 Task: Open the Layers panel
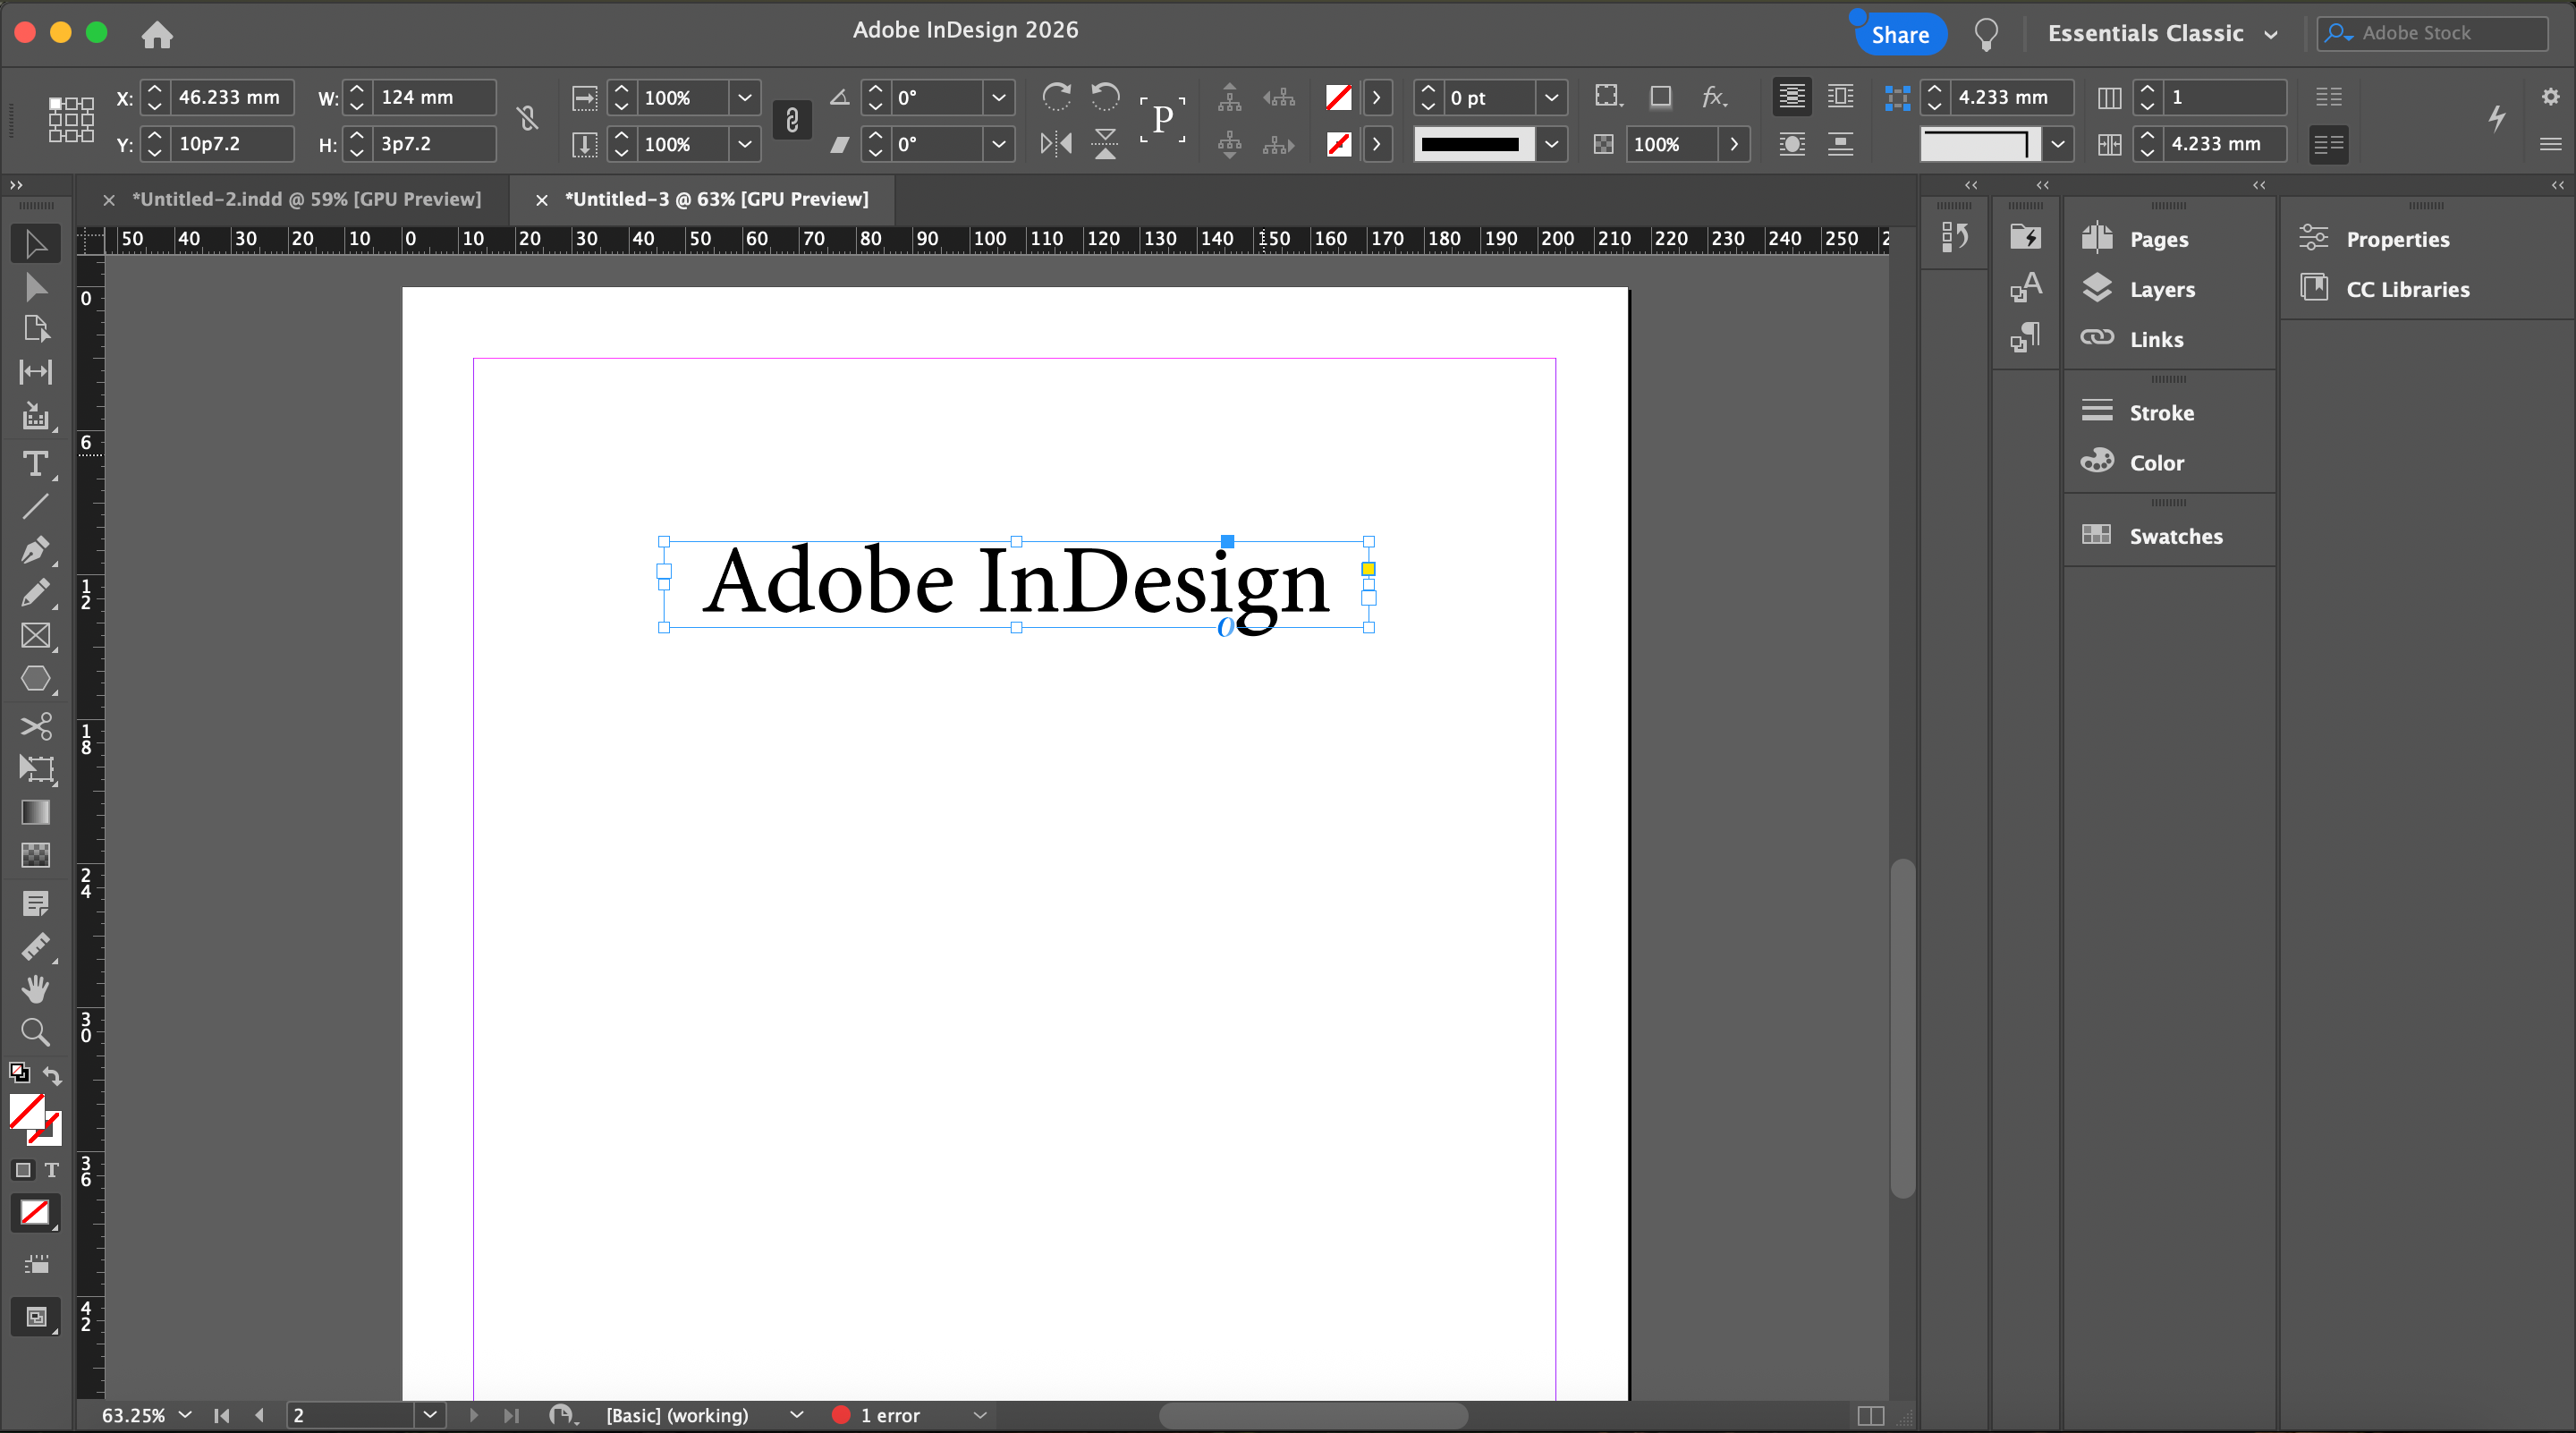2162,289
